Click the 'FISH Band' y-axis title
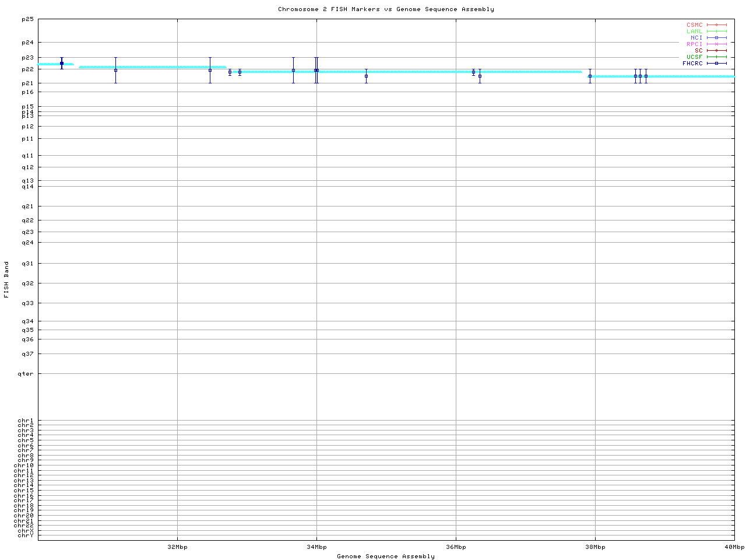This screenshot has width=746, height=560. tap(6, 279)
